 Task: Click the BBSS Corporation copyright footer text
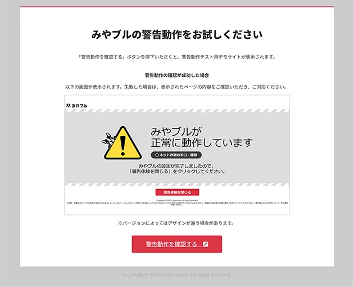click(x=177, y=275)
